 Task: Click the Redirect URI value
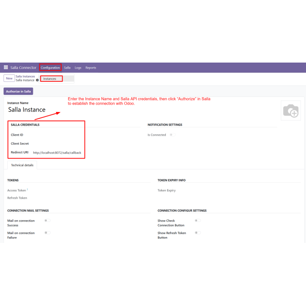coord(57,153)
